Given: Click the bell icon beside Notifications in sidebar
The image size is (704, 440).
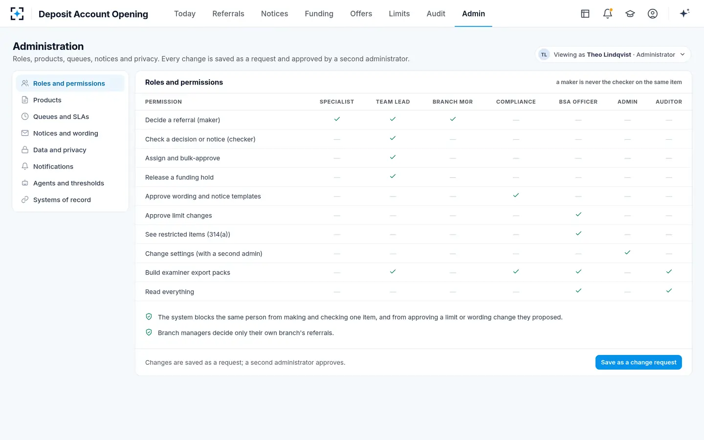Looking at the screenshot, I should (x=25, y=166).
